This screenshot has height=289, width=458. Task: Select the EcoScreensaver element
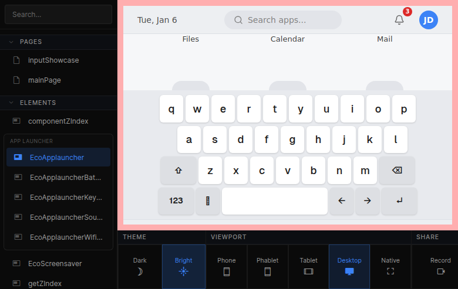(55, 263)
